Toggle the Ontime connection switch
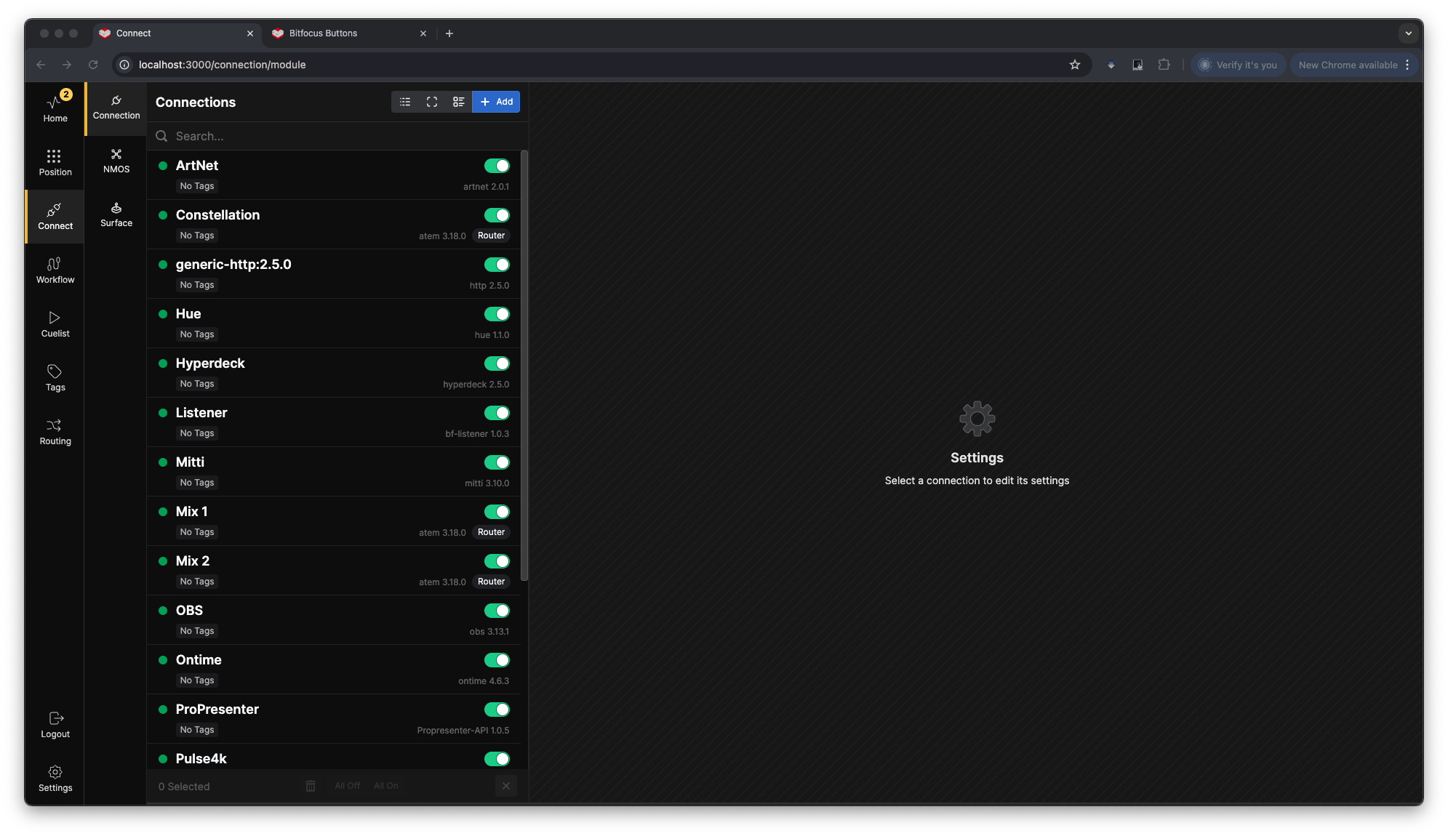Viewport: 1448px width, 836px height. (497, 660)
